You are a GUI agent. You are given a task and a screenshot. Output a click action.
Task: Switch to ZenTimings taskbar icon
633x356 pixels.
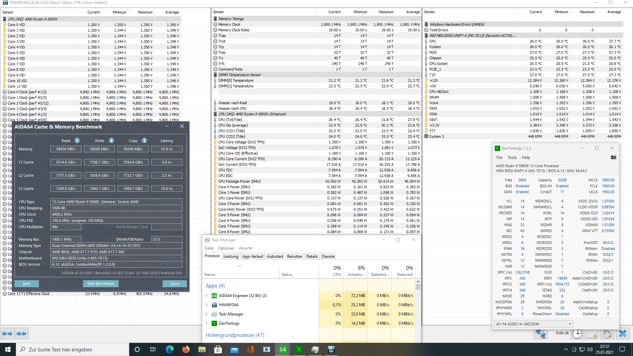click(299, 349)
